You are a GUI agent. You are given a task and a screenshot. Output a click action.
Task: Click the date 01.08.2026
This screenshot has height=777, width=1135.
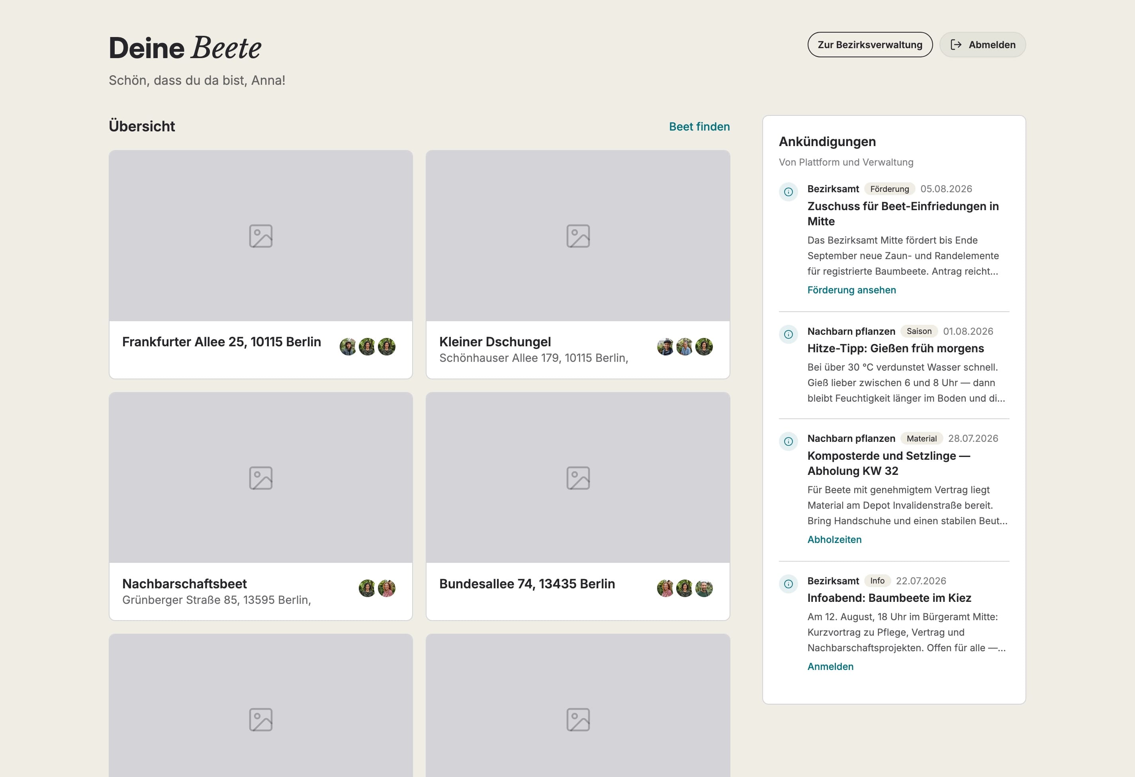point(968,332)
